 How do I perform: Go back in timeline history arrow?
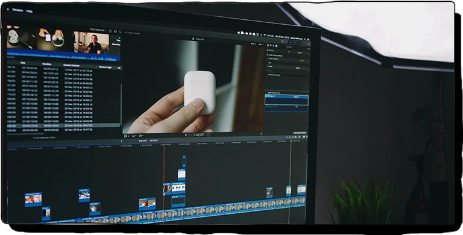122,141
